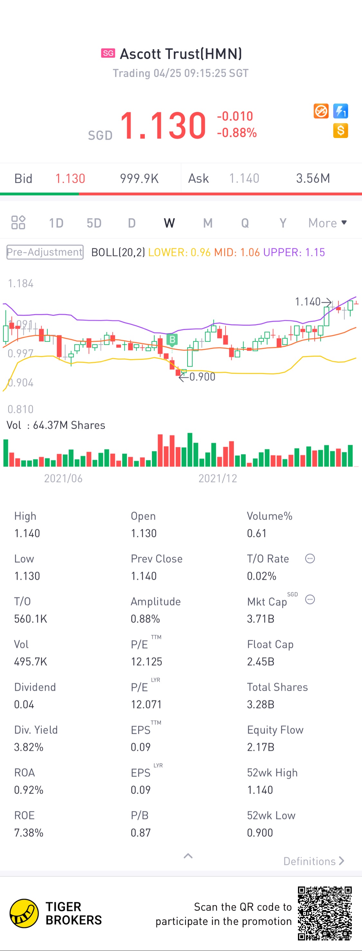The height and width of the screenshot is (951, 362).
Task: Select the Y yearly chart tab
Action: point(283,223)
